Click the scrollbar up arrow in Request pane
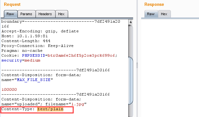 131,22
